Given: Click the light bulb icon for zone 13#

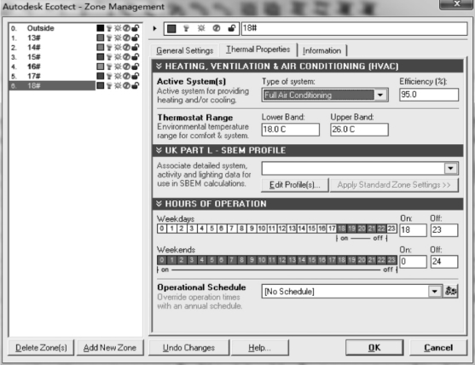Looking at the screenshot, I should [x=109, y=38].
